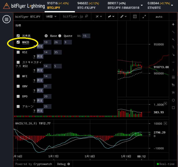
Task: Select the crosshair cursor tool
Action: tap(173, 24)
